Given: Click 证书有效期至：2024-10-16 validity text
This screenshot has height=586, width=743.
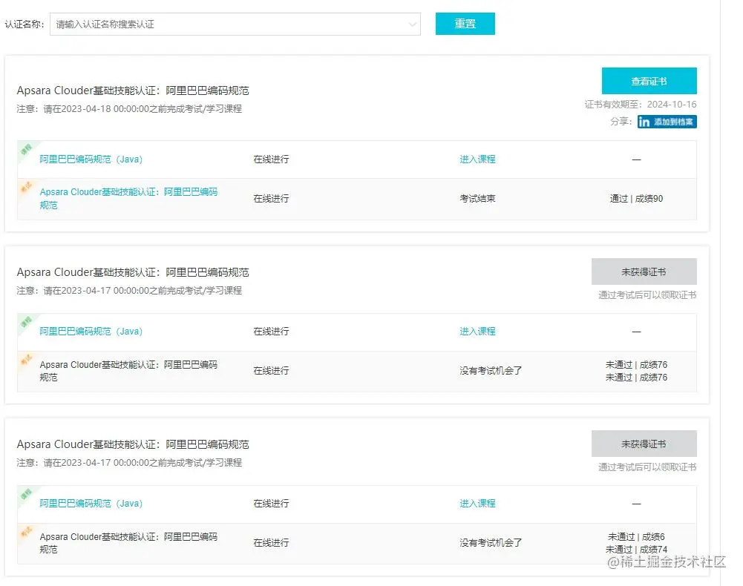Looking at the screenshot, I should 640,105.
